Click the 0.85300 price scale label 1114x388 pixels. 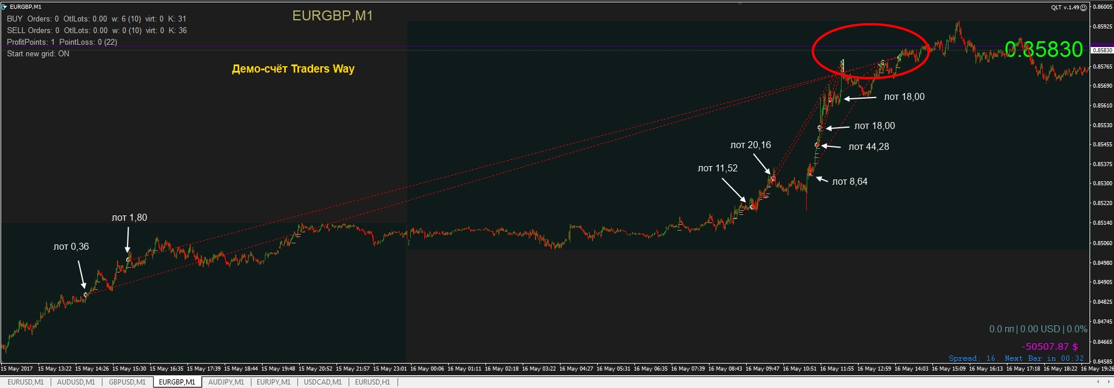pyautogui.click(x=1102, y=184)
